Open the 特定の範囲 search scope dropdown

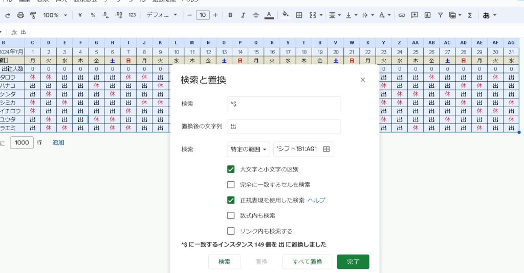click(248, 149)
